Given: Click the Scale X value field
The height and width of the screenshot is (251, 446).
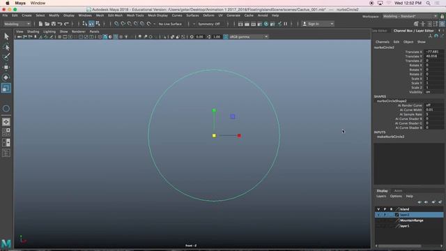Looking at the screenshot, I should 433,79.
